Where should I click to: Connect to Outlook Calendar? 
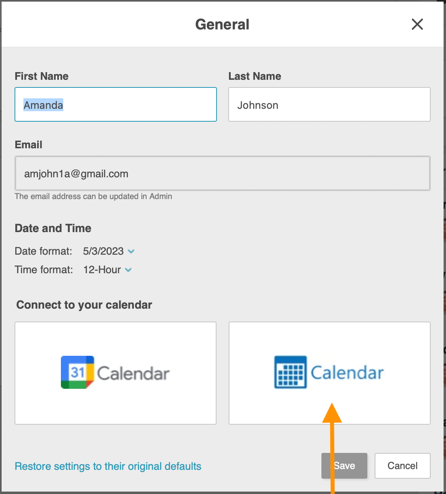(329, 372)
